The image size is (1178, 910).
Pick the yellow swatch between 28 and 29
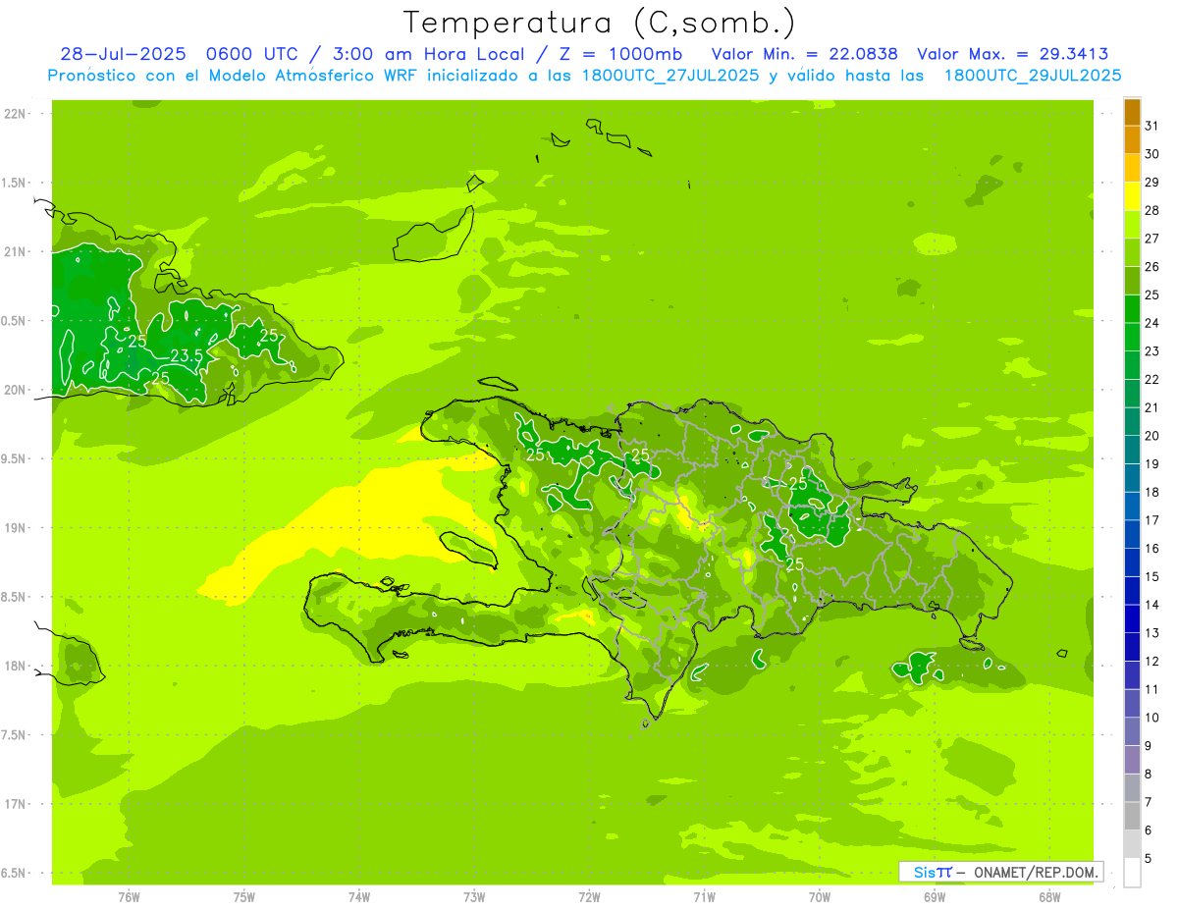point(1132,196)
